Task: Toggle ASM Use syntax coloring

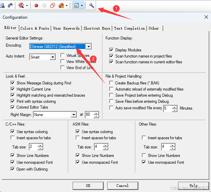Action: (x=78, y=131)
